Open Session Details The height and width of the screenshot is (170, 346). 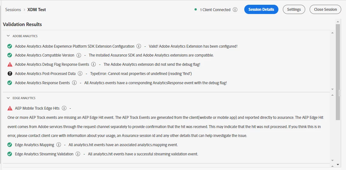(x=261, y=10)
